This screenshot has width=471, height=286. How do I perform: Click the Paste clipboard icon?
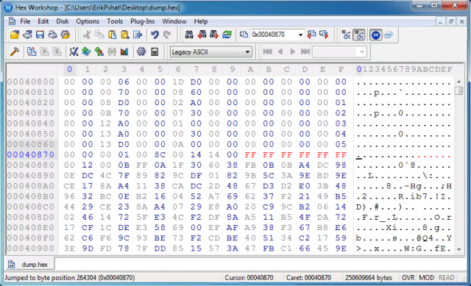pyautogui.click(x=112, y=35)
